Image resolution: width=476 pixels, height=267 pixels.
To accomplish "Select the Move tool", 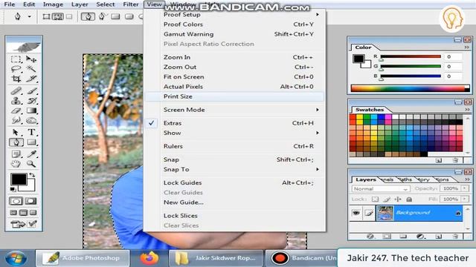I will click(31, 59).
